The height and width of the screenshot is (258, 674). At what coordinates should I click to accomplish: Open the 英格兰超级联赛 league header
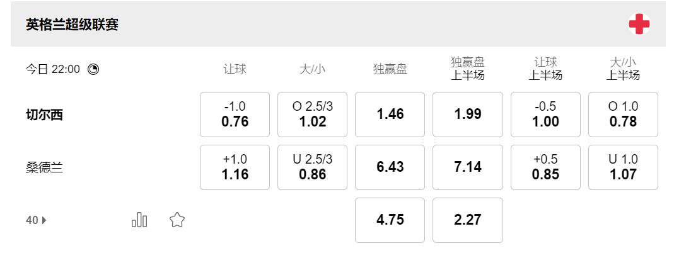(x=73, y=25)
